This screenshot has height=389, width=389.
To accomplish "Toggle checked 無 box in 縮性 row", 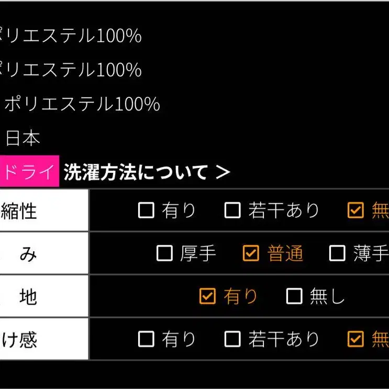I will [355, 210].
